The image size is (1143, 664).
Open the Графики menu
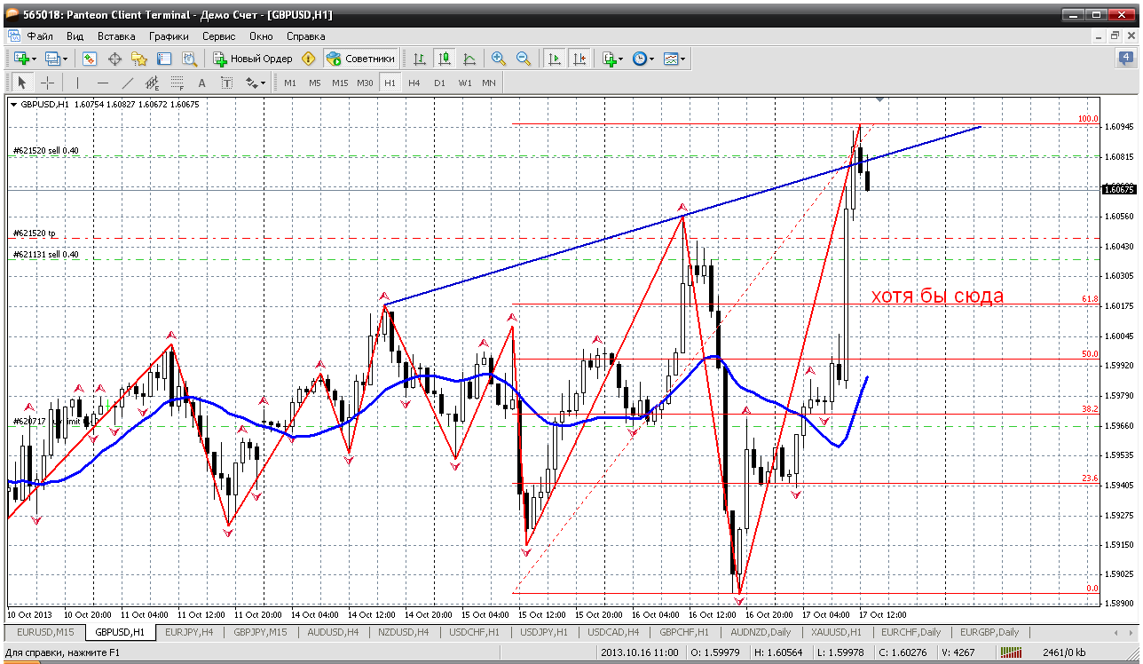[x=169, y=36]
